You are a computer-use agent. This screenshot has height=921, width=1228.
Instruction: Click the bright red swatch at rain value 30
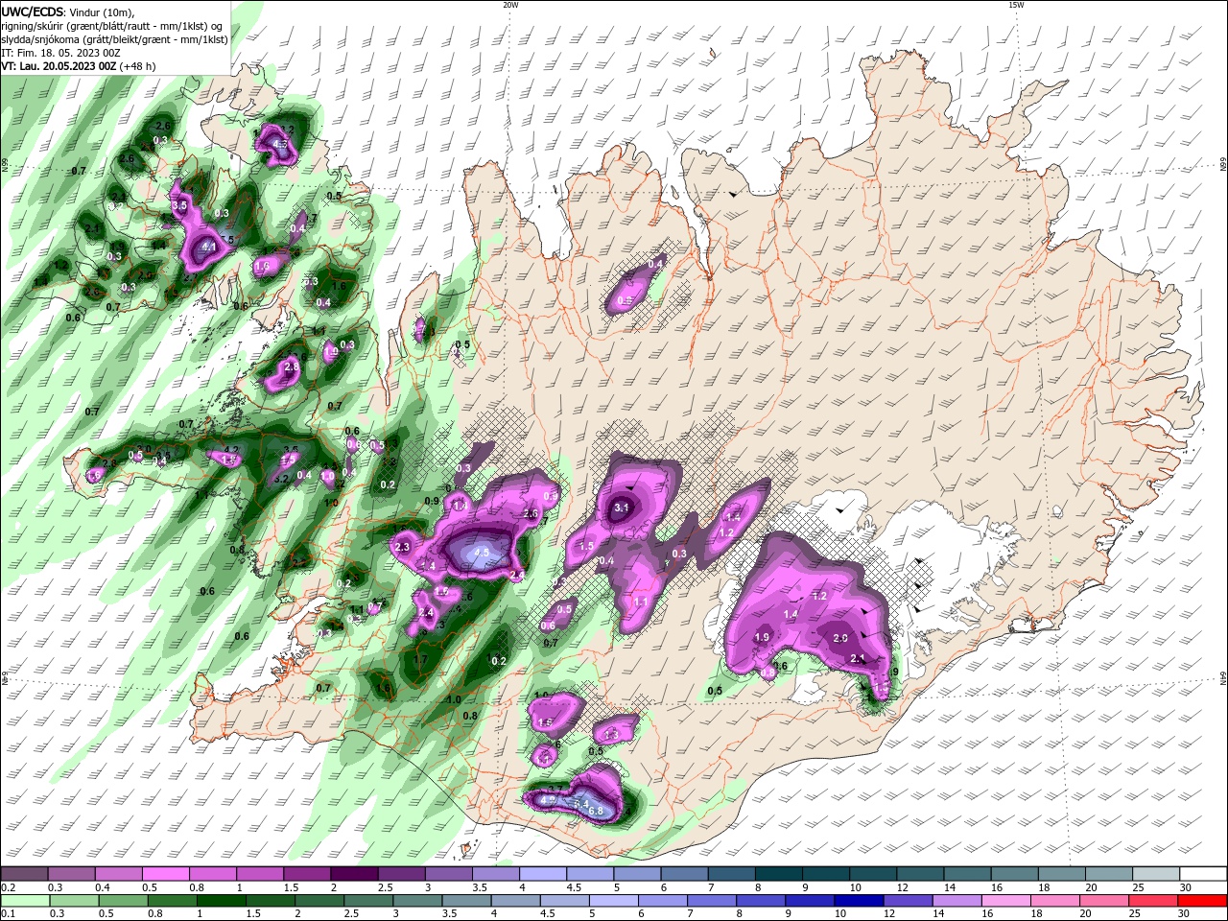coord(1203,901)
